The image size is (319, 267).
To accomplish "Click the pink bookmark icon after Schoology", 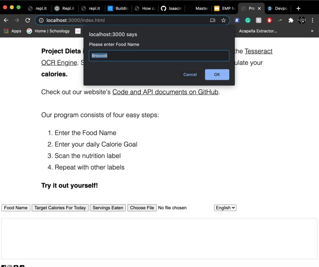I will 78,31.
